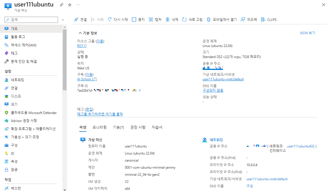Delete the VM with 삭제
Image resolution: width=328 pixels, height=191 pixels.
pos(172,20)
